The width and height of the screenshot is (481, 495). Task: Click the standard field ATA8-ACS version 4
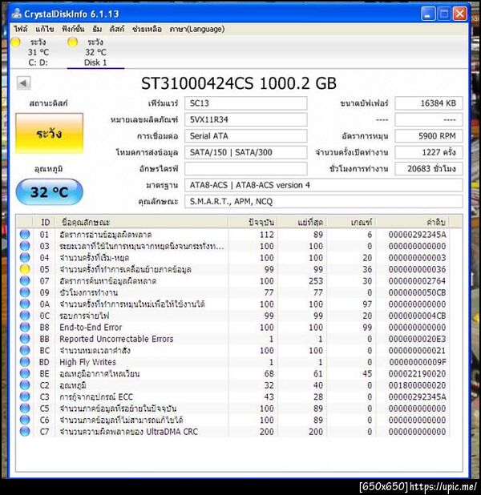(324, 185)
